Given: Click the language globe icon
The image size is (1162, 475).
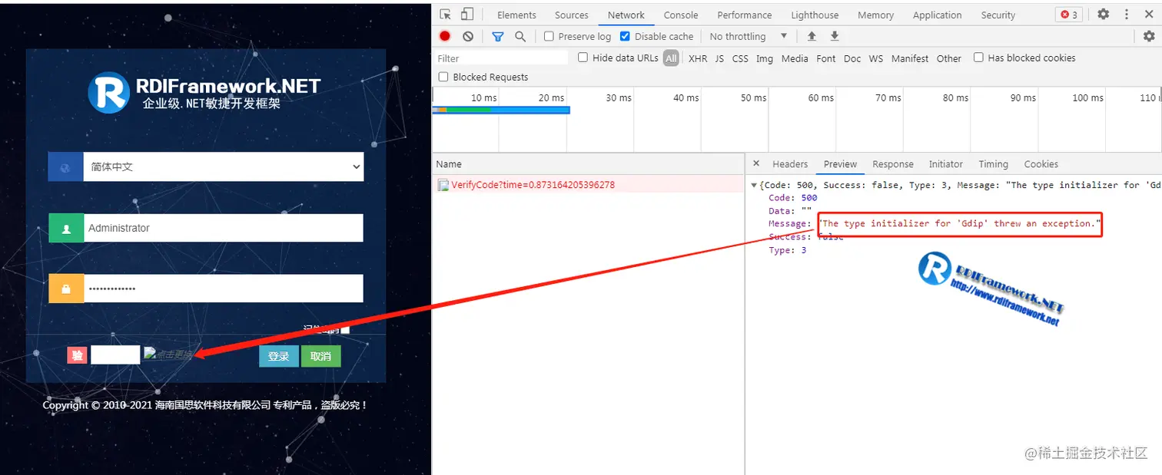Looking at the screenshot, I should (65, 167).
